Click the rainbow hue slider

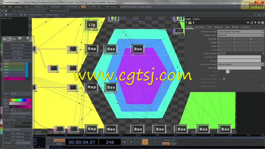[x=20, y=100]
